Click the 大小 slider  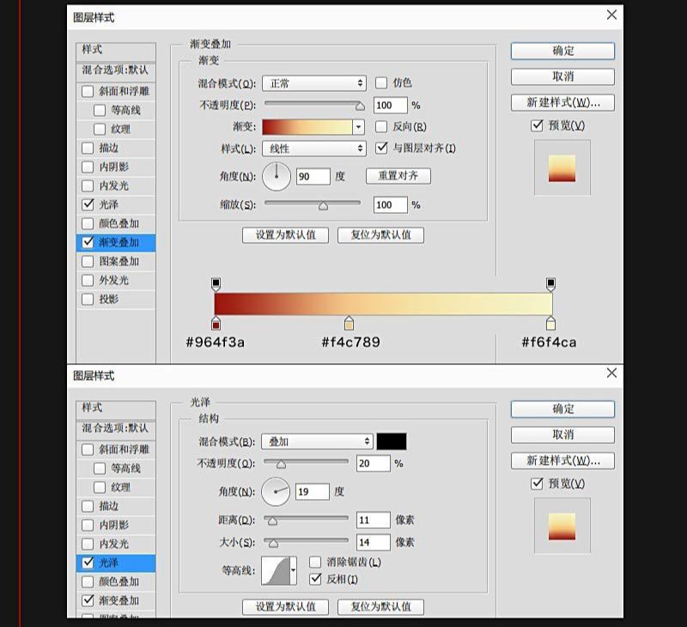click(x=306, y=542)
